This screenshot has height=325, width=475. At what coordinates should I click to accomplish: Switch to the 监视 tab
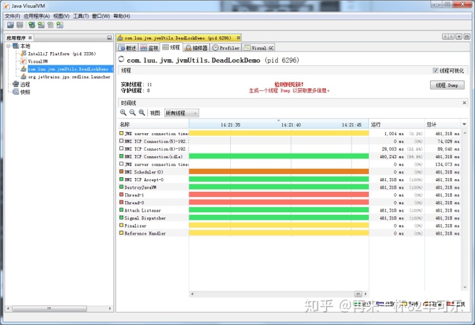pyautogui.click(x=149, y=48)
